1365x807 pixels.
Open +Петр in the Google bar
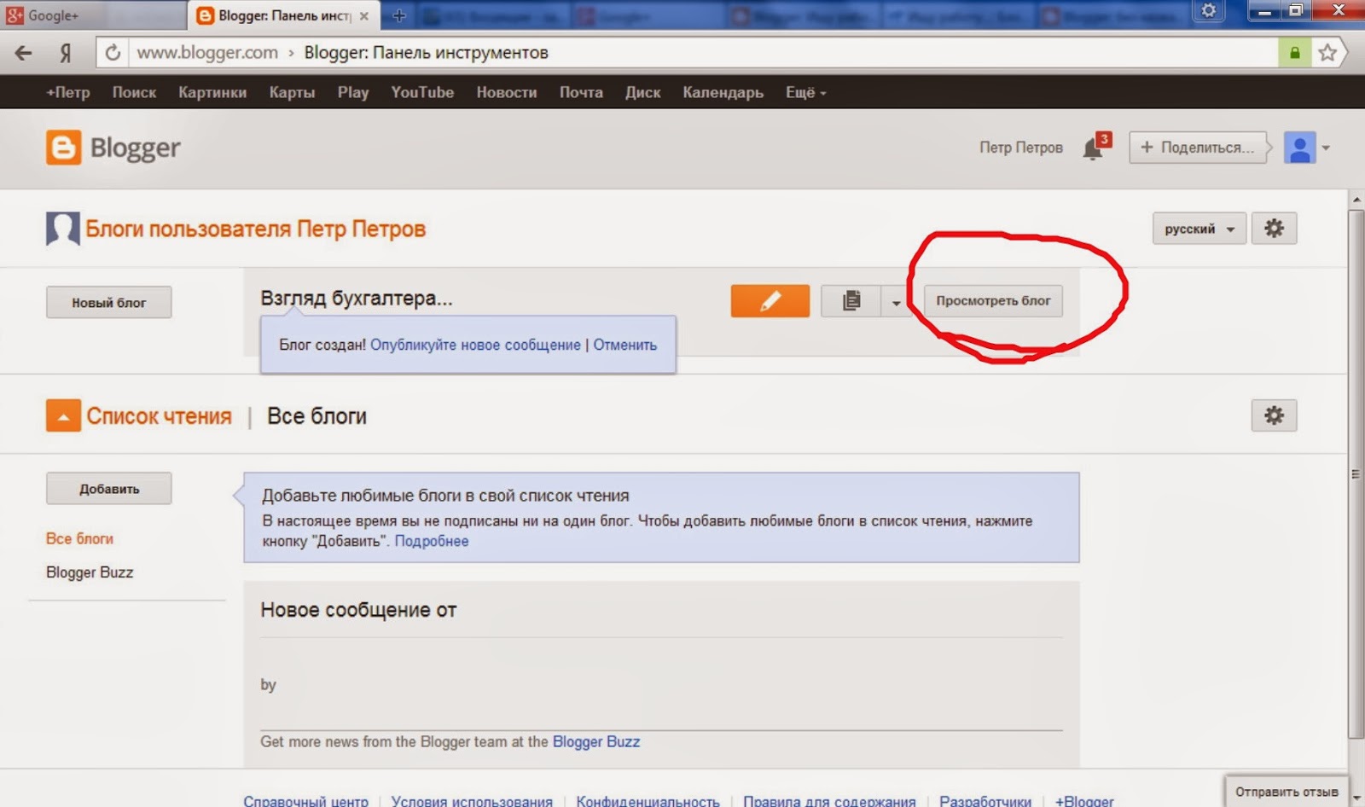click(x=68, y=92)
